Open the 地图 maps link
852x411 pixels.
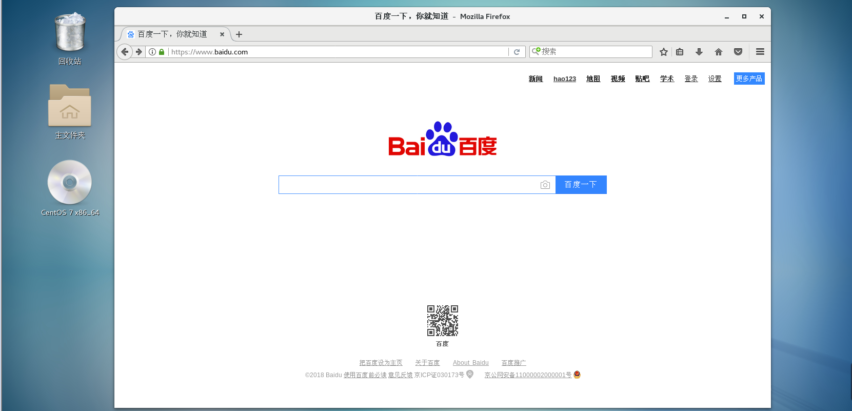(593, 79)
